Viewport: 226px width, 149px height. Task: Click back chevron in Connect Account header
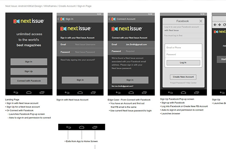pyautogui.click(x=109, y=19)
